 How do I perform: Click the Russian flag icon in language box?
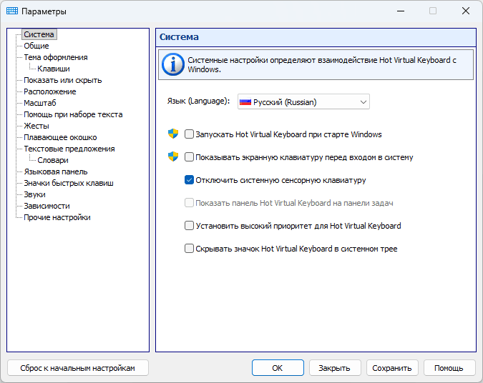tap(245, 102)
